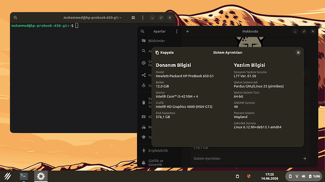Click window system value Wayland
This screenshot has height=182, width=325.
[x=240, y=117]
